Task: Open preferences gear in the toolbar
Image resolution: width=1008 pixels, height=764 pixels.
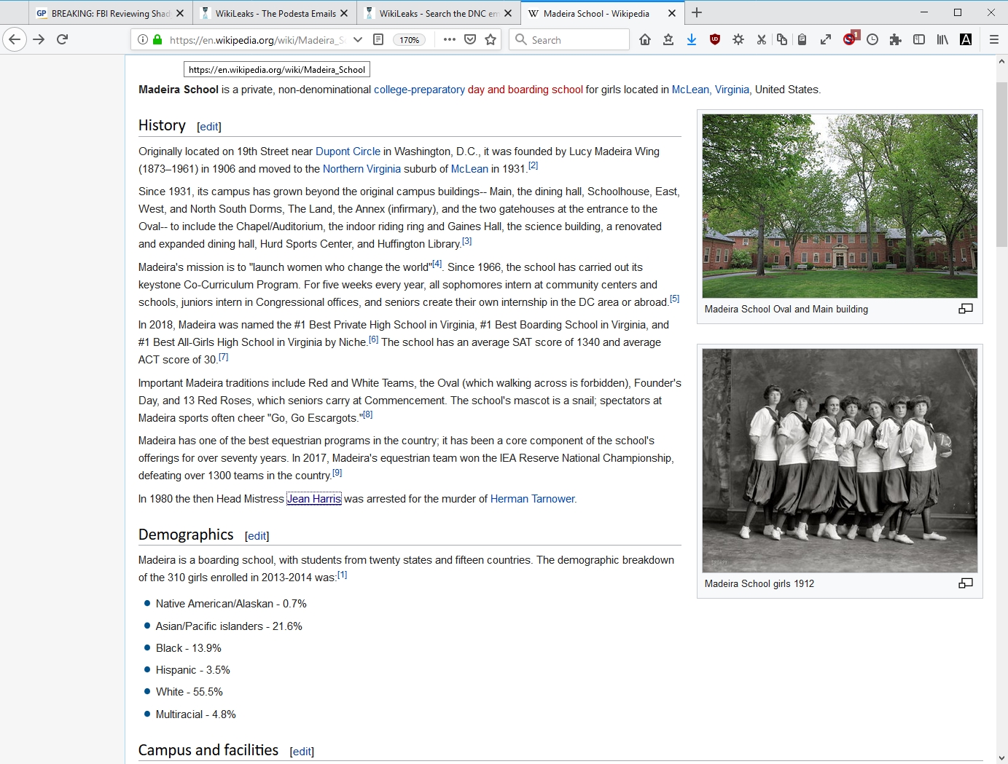Action: point(738,39)
